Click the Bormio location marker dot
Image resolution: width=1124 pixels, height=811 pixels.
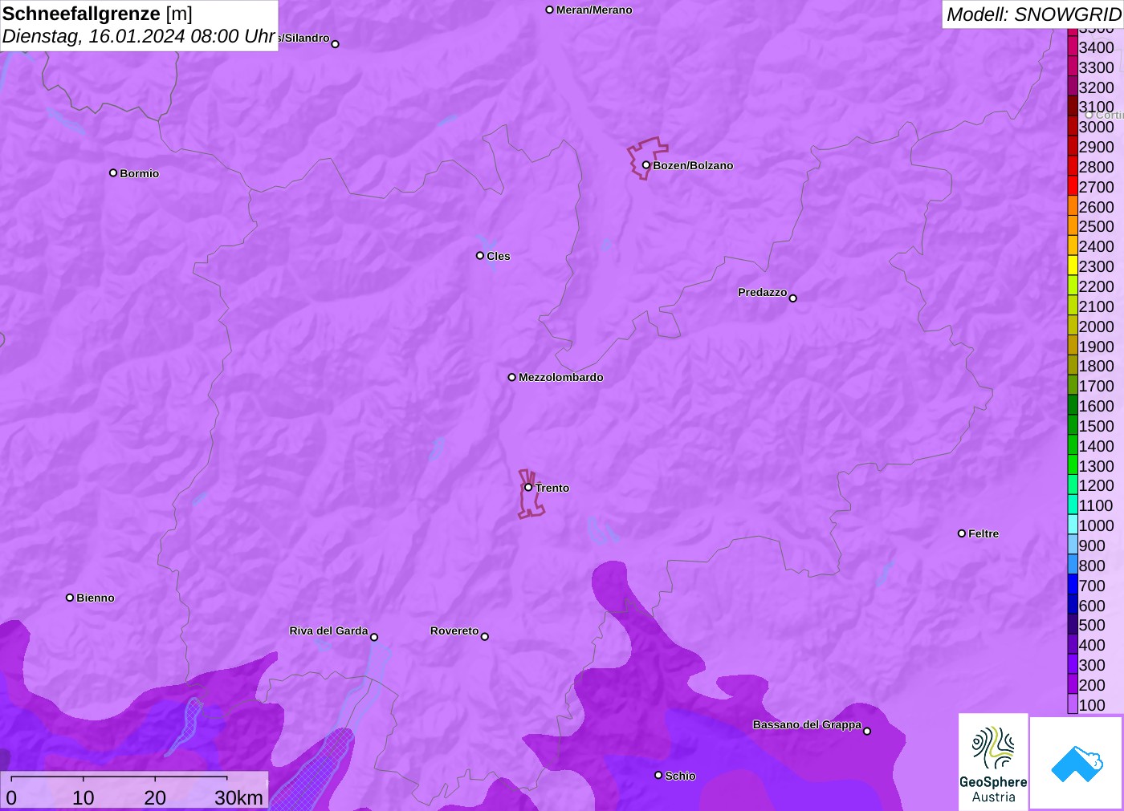(x=113, y=172)
